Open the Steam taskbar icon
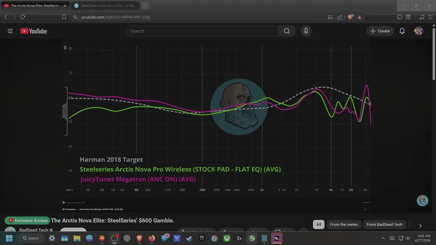 click(x=189, y=238)
